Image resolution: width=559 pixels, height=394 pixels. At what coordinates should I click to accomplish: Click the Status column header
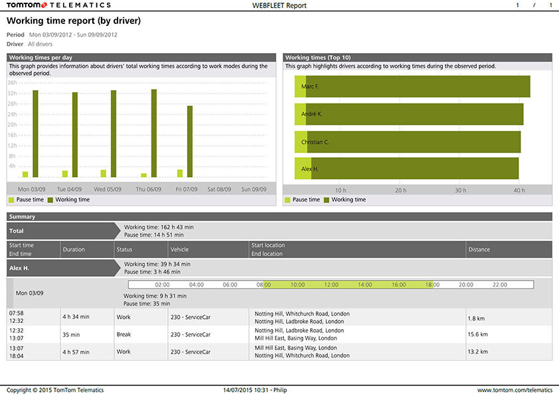point(125,249)
